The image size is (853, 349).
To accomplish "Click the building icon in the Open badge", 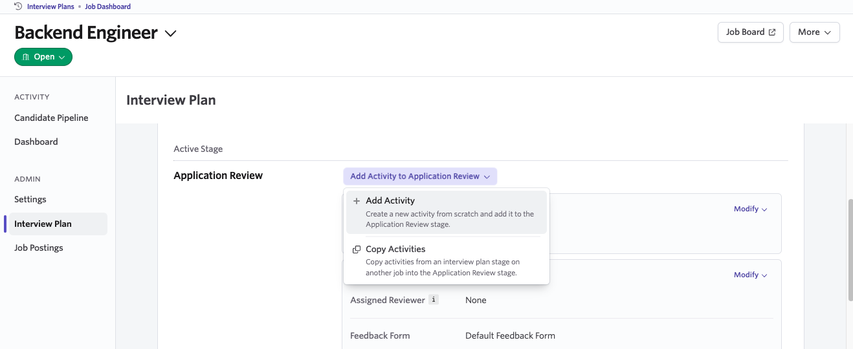I will 26,57.
